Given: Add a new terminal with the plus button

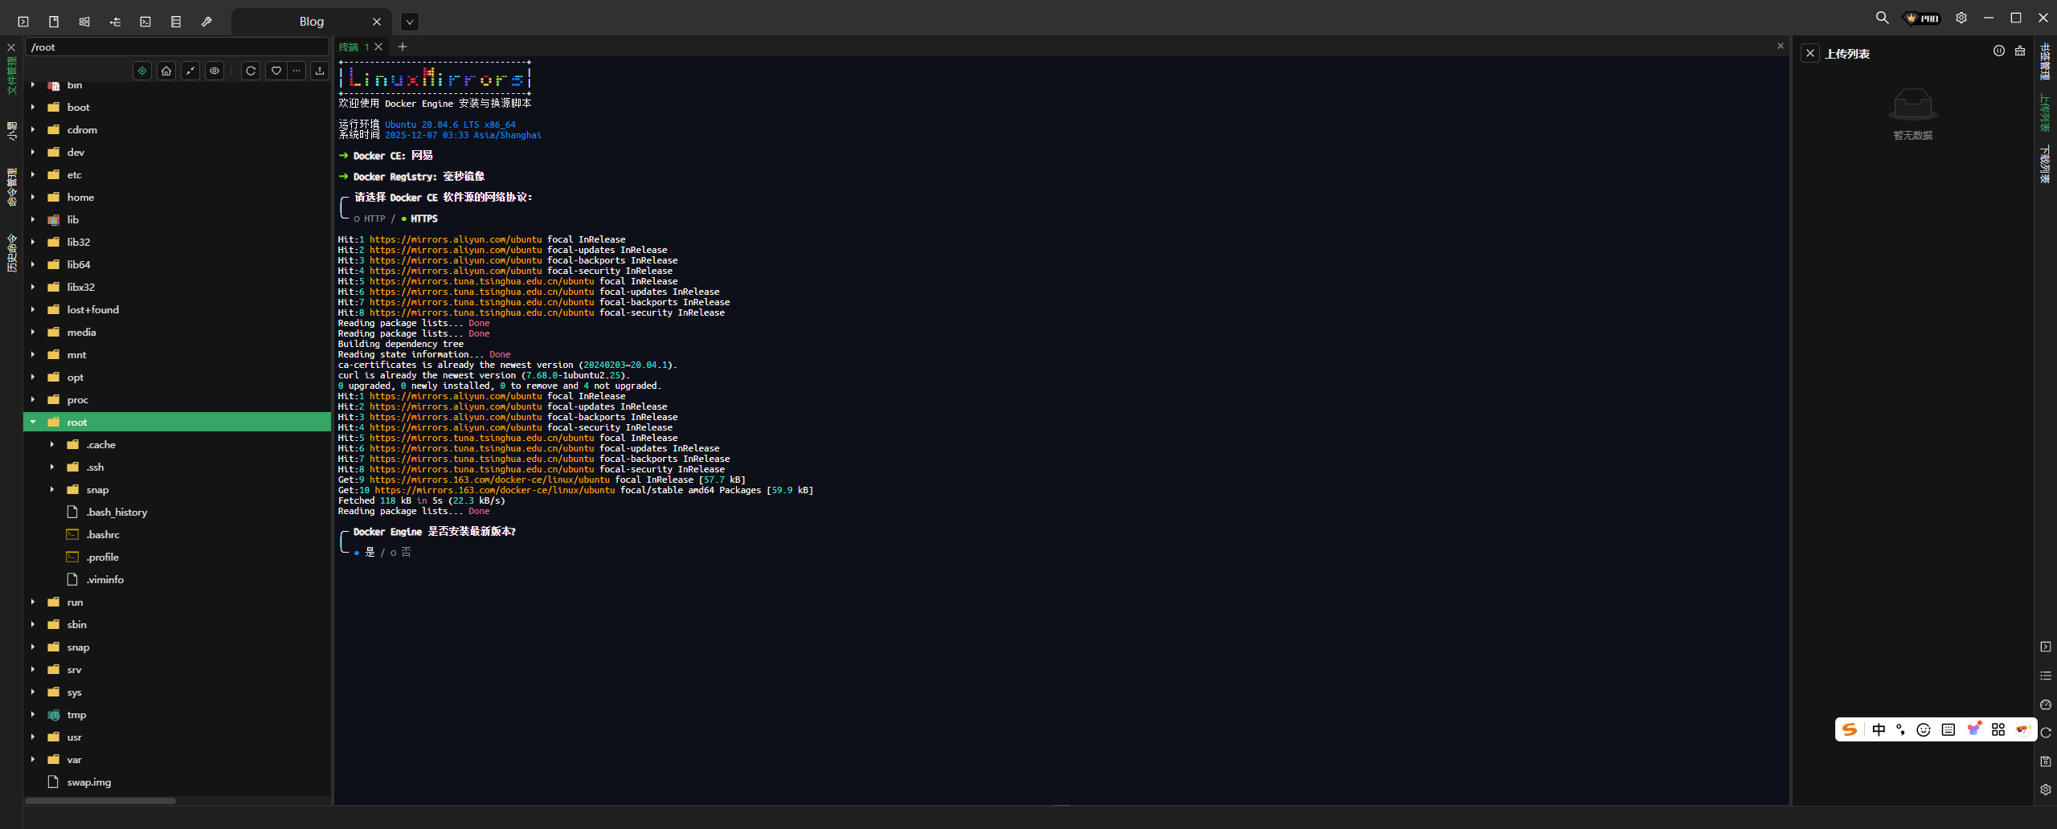Looking at the screenshot, I should tap(403, 47).
